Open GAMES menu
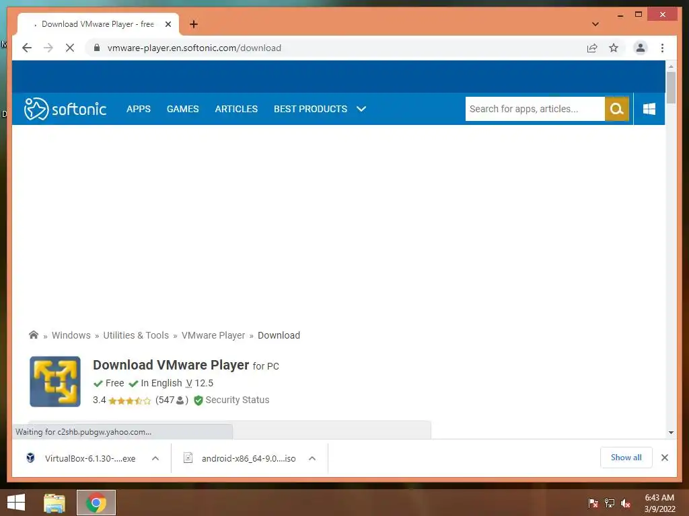Screen dimensions: 689x516 [183, 109]
